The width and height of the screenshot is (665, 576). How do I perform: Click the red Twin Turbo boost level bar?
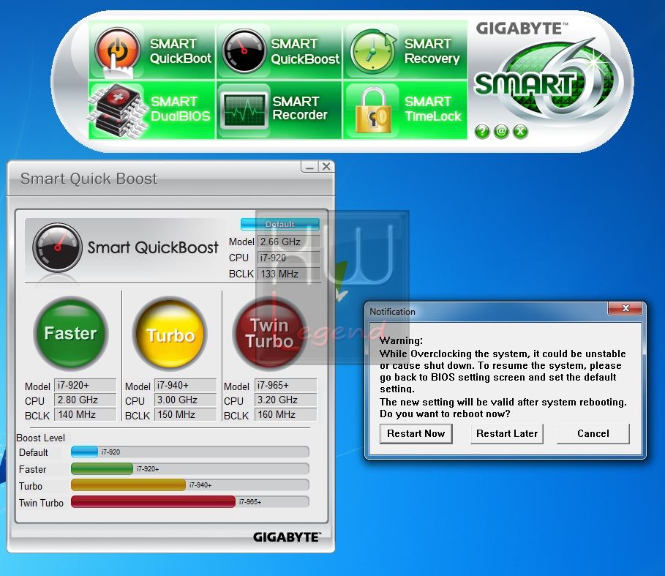click(x=153, y=501)
